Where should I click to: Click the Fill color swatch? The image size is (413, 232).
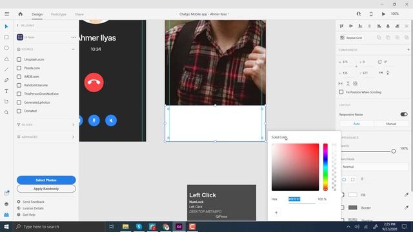[353, 195]
